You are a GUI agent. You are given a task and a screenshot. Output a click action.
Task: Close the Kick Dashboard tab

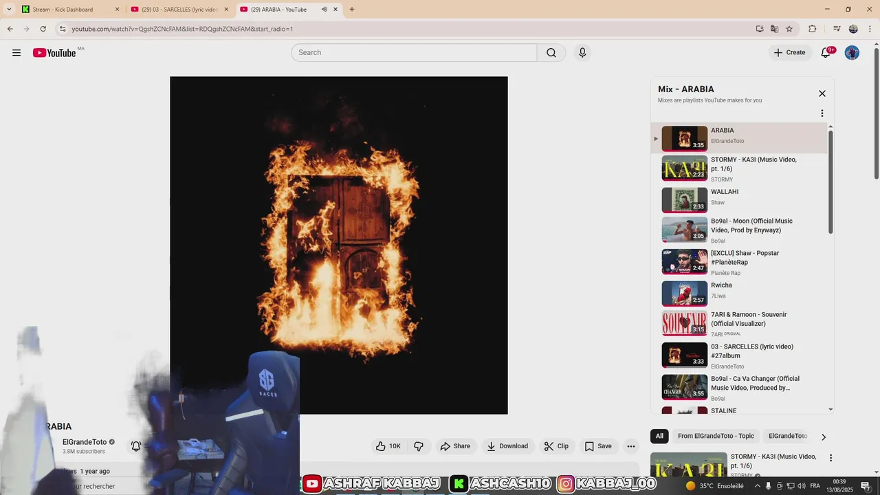pyautogui.click(x=117, y=10)
